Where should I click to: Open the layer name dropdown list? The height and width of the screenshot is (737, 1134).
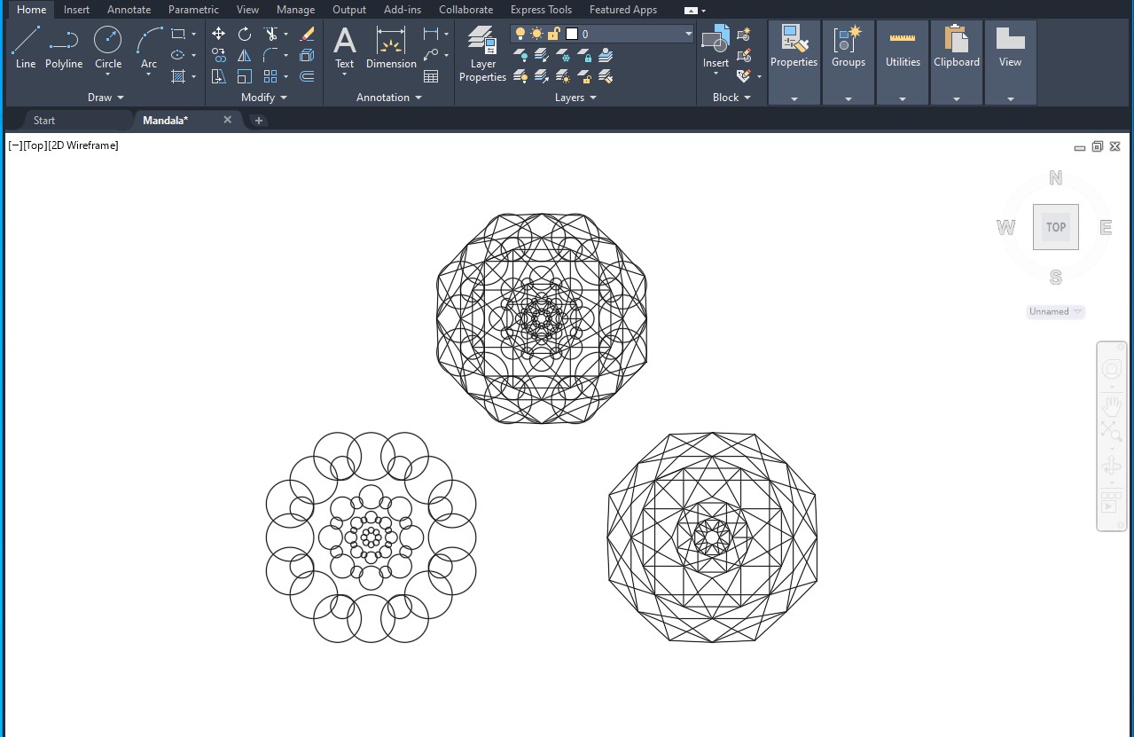pos(688,34)
